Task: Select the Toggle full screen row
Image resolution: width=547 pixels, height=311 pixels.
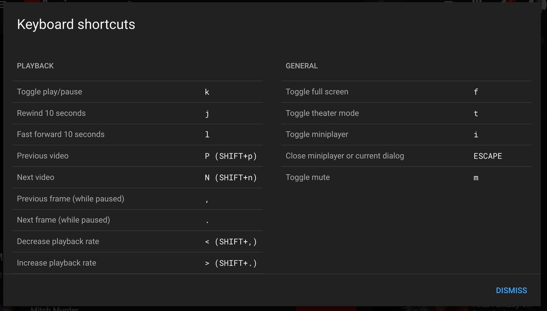Action: coord(406,92)
